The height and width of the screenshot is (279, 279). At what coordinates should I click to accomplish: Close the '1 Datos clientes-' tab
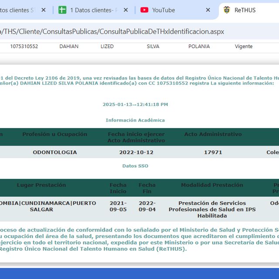click(126, 10)
